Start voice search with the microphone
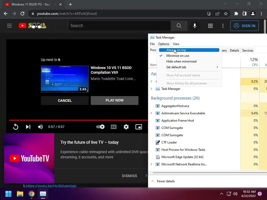The width and height of the screenshot is (267, 200). click(x=195, y=26)
